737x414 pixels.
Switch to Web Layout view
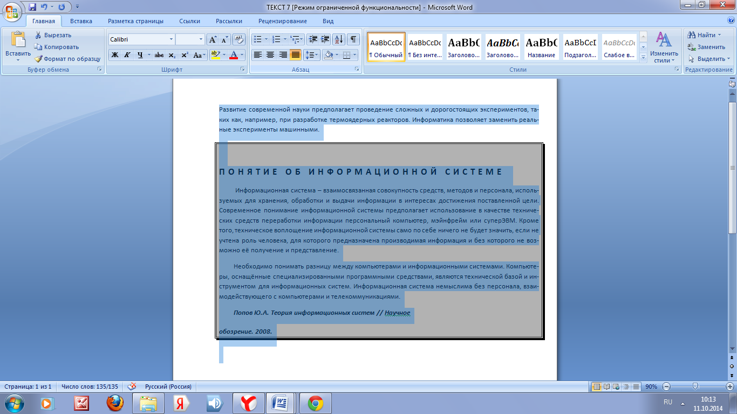616,387
